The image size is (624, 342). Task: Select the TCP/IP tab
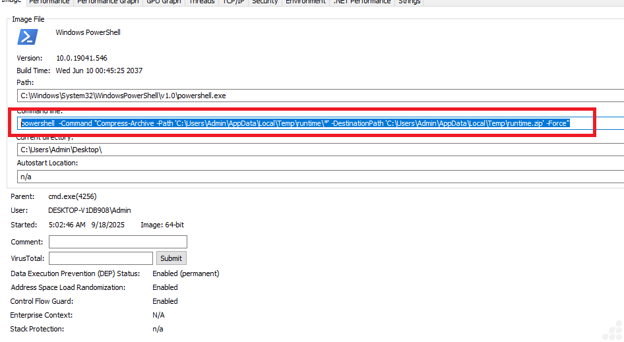(234, 2)
